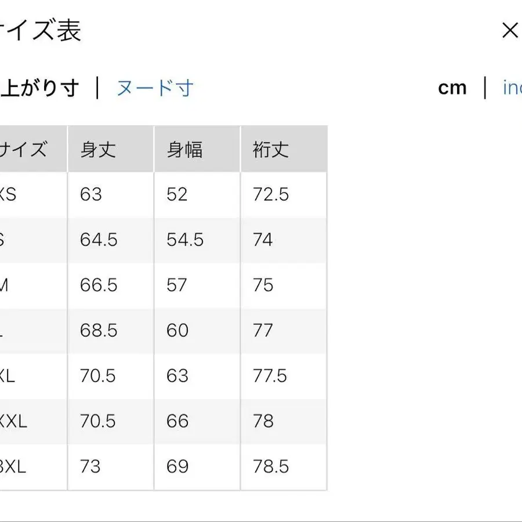Screen dimensions: 522x522
Task: Click the 裄丈 column header
Action: point(269,149)
